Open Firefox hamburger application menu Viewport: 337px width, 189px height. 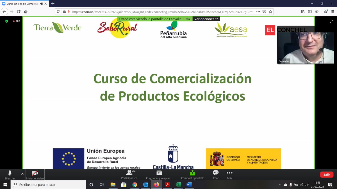tap(333, 12)
